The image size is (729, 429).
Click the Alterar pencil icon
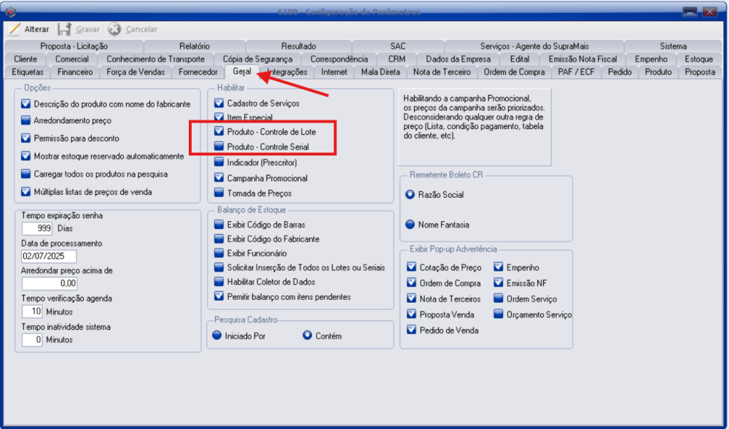pos(15,29)
